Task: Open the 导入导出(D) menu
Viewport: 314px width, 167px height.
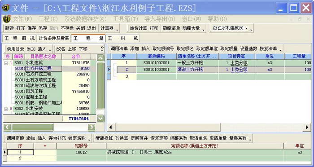Action: click(160, 19)
